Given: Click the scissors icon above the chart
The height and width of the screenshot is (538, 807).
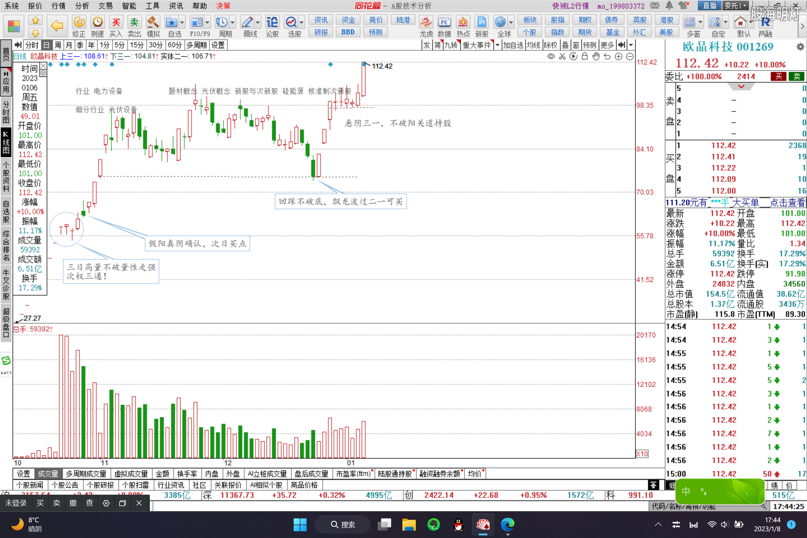Looking at the screenshot, I should coord(562,56).
